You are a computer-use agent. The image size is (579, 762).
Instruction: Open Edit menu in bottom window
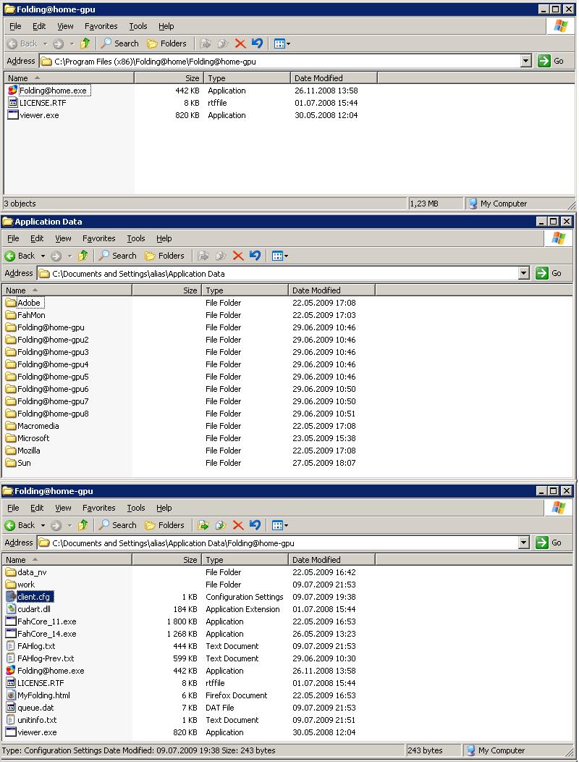pos(37,508)
